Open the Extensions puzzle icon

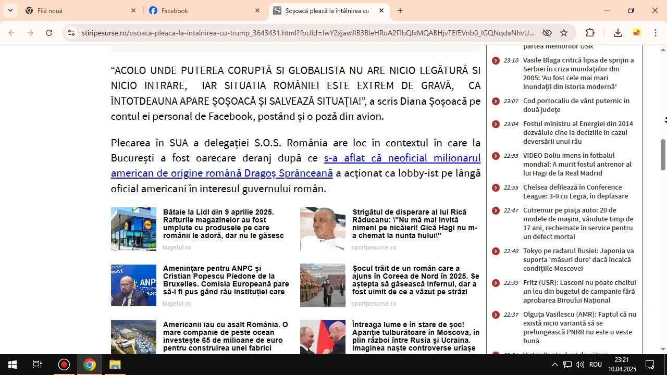(x=590, y=33)
